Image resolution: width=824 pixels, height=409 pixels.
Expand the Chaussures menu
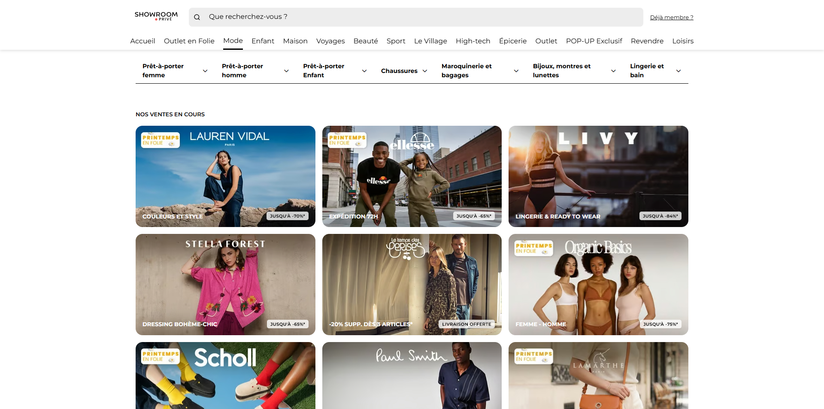coord(404,71)
